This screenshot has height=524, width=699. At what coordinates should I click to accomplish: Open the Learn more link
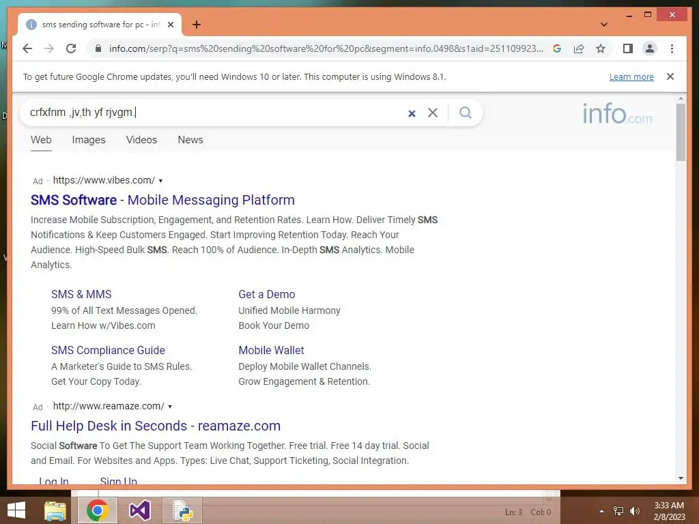631,76
